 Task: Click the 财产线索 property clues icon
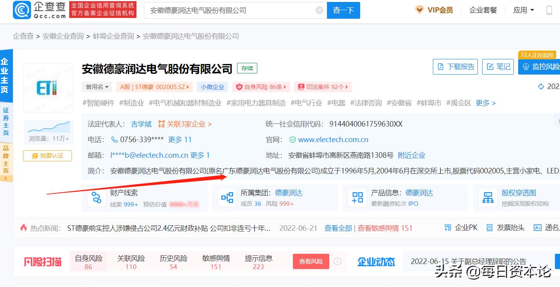(x=96, y=198)
